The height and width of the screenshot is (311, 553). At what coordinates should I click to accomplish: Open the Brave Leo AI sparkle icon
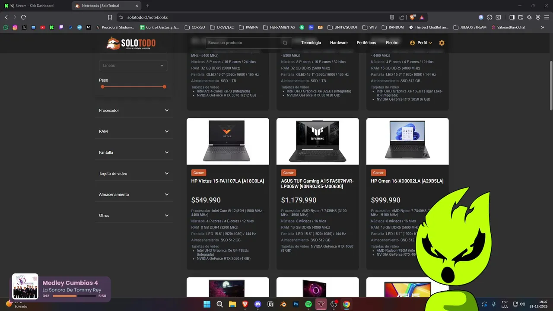pyautogui.click(x=529, y=17)
